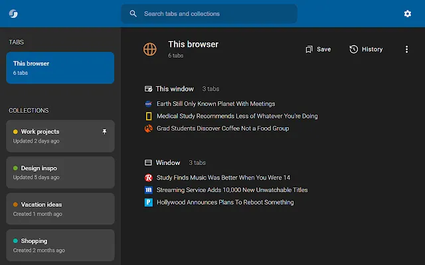Open Streaming Service Adds 10,000 Titles tab
The width and height of the screenshot is (425, 265).
[232, 190]
